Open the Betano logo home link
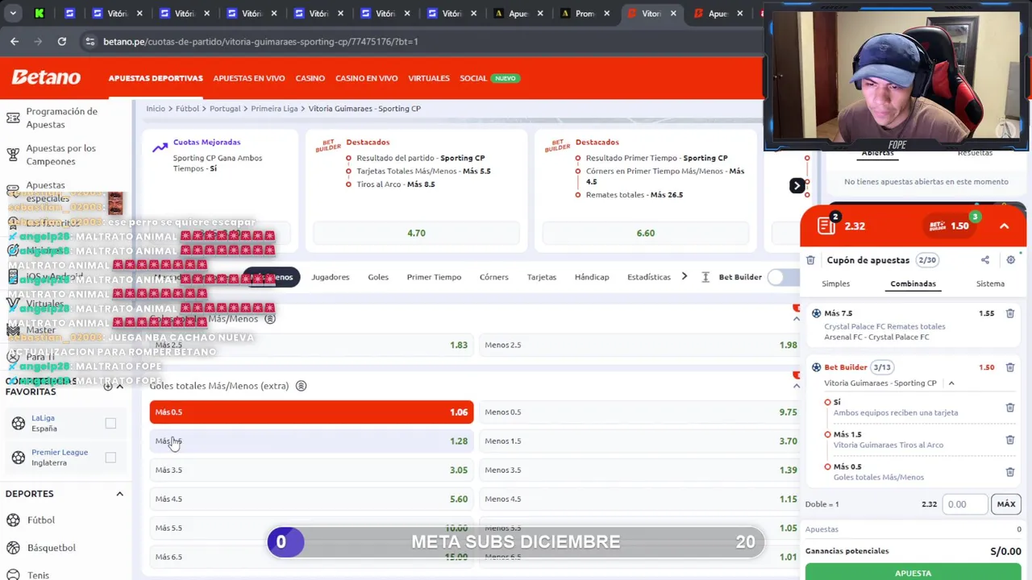The width and height of the screenshot is (1032, 580). coord(46,77)
